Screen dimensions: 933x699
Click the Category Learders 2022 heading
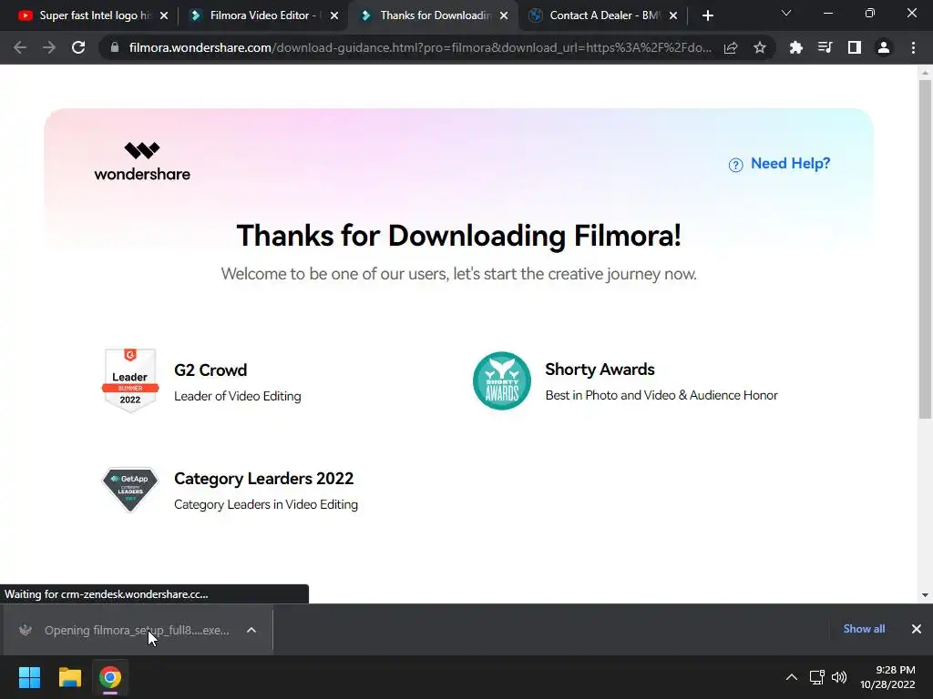[263, 479]
